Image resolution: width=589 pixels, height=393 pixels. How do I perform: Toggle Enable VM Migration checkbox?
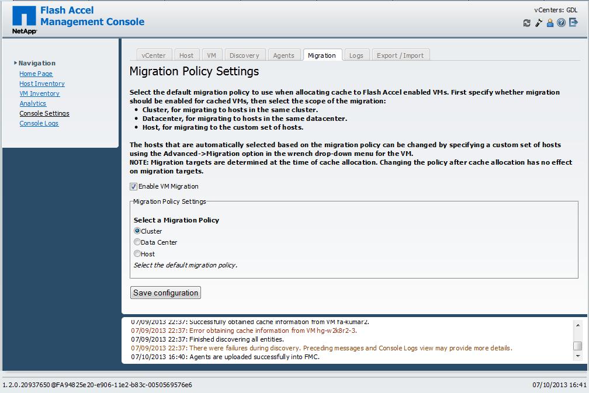pos(133,186)
